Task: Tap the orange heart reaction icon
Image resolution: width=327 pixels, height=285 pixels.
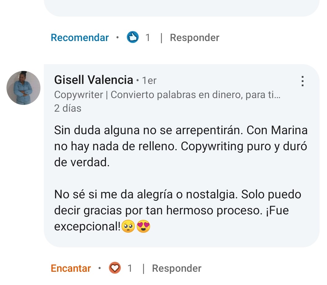Action: click(x=115, y=268)
